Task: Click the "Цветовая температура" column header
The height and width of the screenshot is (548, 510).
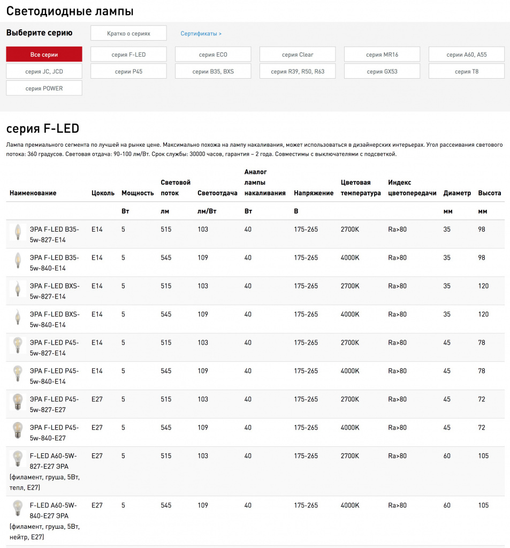Action: pos(361,188)
